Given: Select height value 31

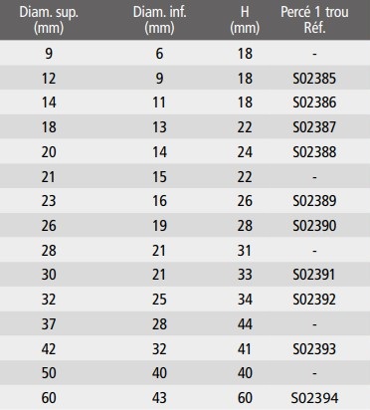Looking at the screenshot, I should (245, 251).
